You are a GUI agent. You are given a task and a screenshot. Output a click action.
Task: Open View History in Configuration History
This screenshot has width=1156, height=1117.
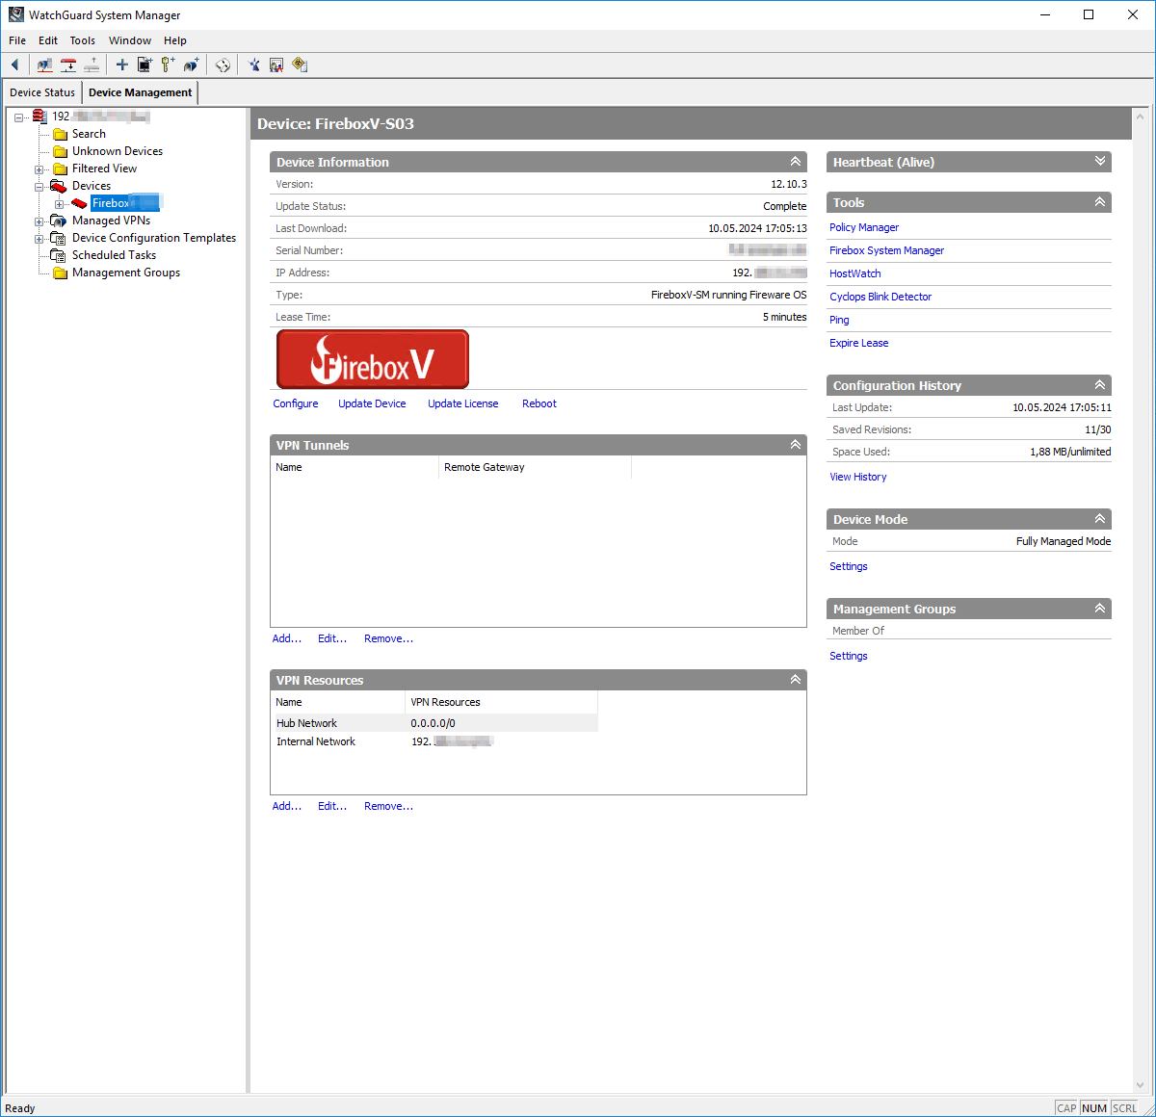click(x=857, y=476)
